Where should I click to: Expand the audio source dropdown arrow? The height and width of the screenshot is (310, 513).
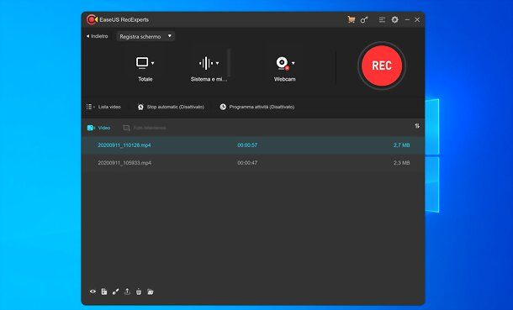pyautogui.click(x=217, y=63)
